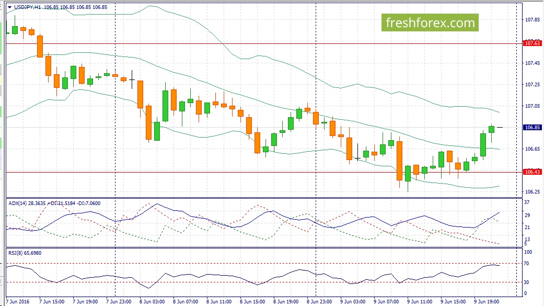Click the upper red horizontal resistance line
Image resolution: width=544 pixels, height=306 pixels.
264,43
